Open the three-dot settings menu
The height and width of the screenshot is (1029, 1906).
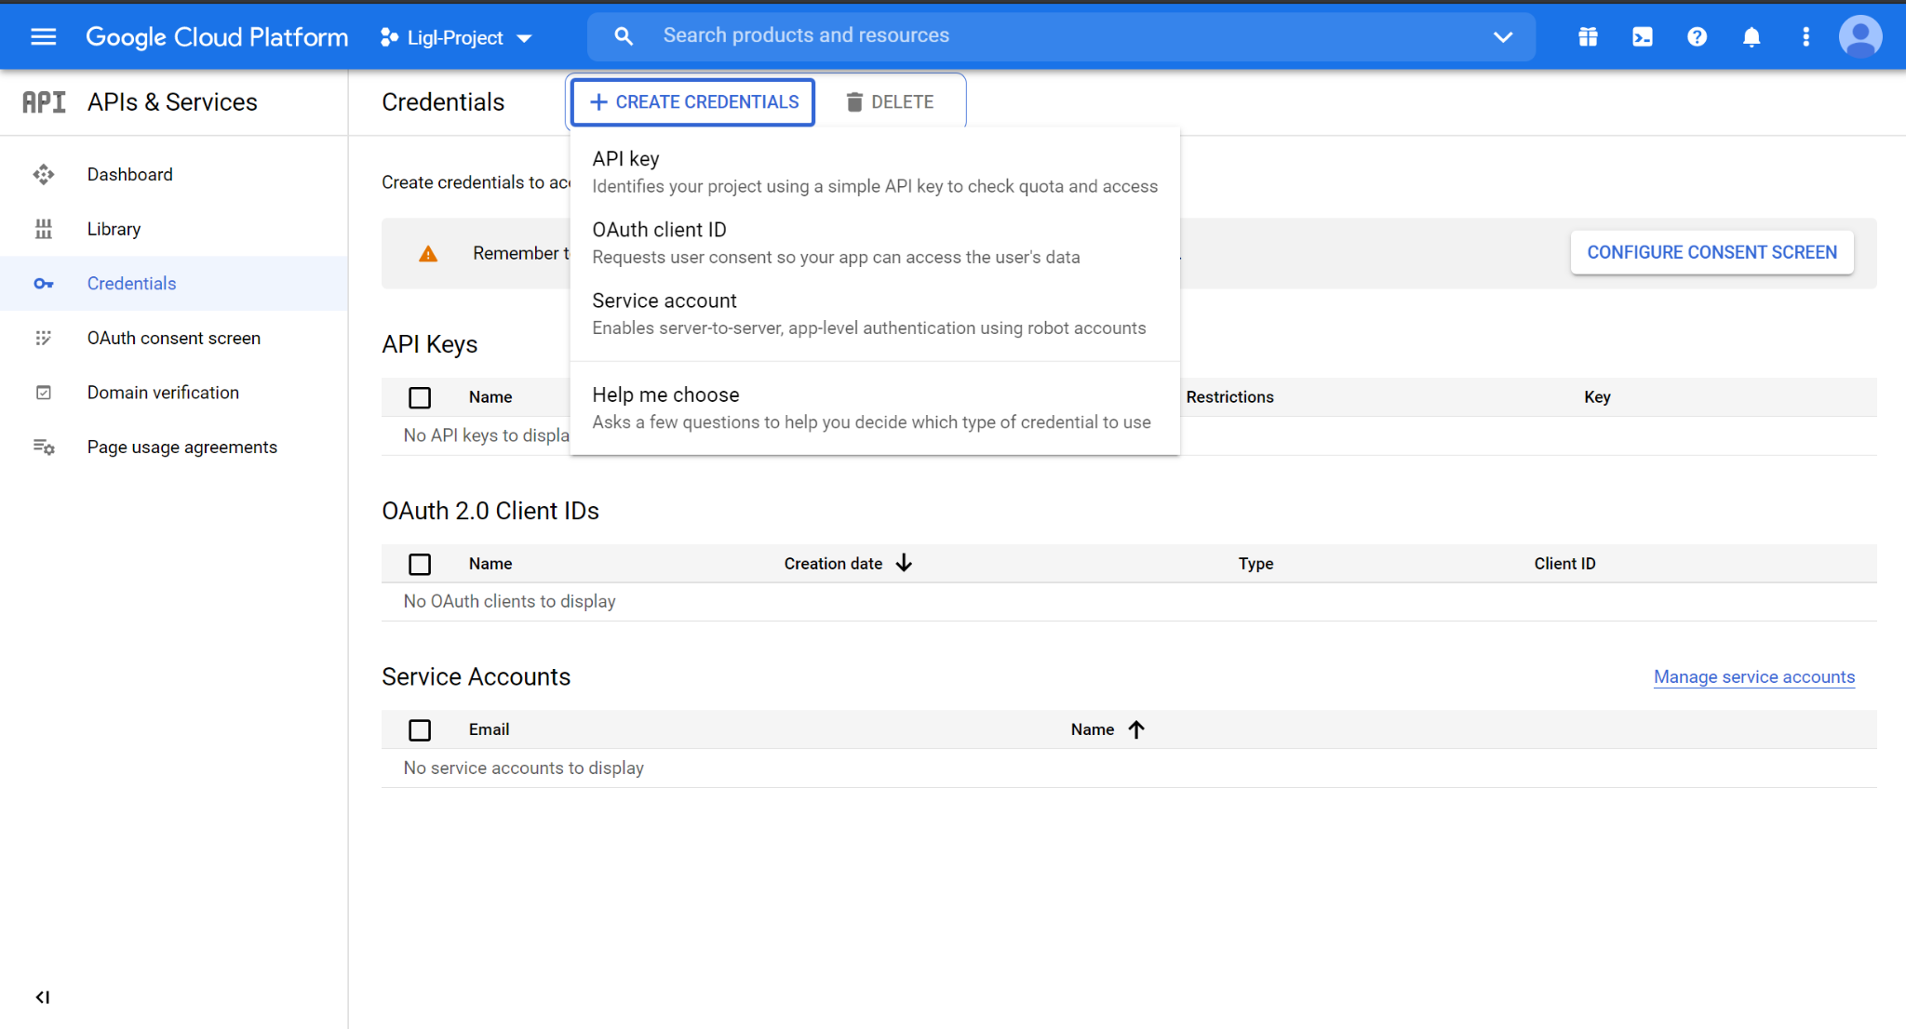[1806, 36]
